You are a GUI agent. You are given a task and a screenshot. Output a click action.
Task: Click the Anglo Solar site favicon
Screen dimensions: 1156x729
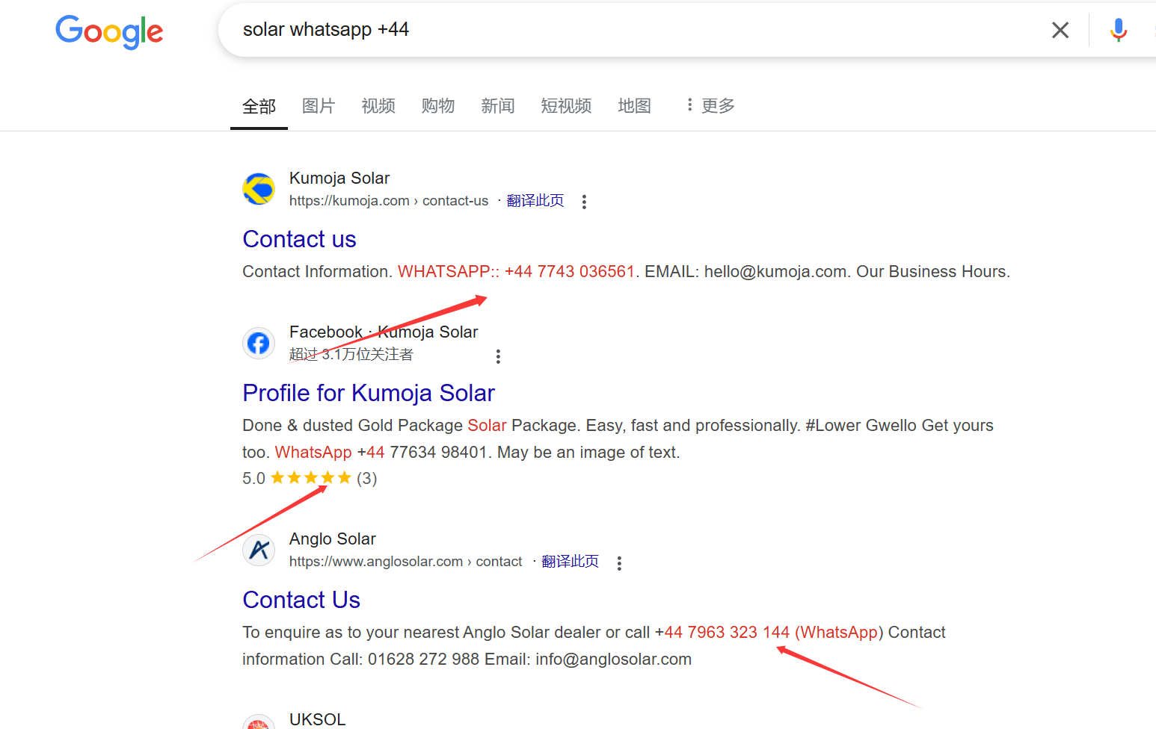259,550
